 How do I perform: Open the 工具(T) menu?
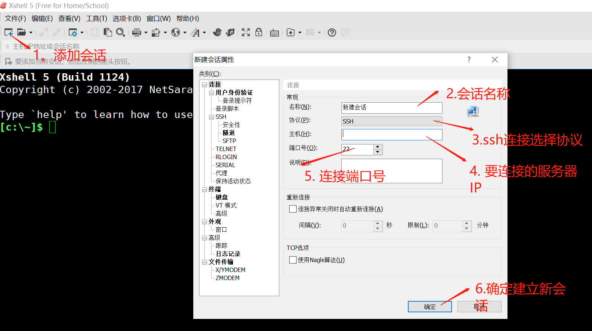point(96,18)
